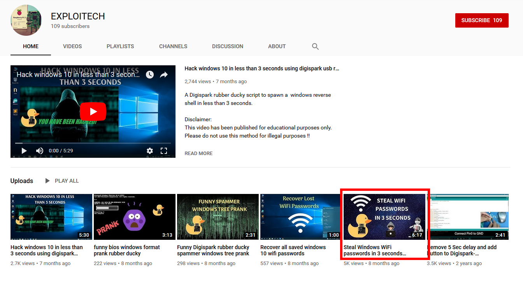Open the VIDEOS tab
Screen dimensions: 523x281
[72, 46]
